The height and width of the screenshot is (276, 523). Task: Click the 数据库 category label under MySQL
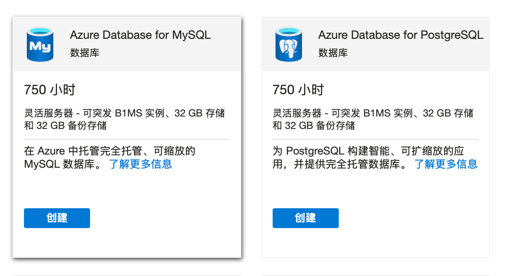85,53
